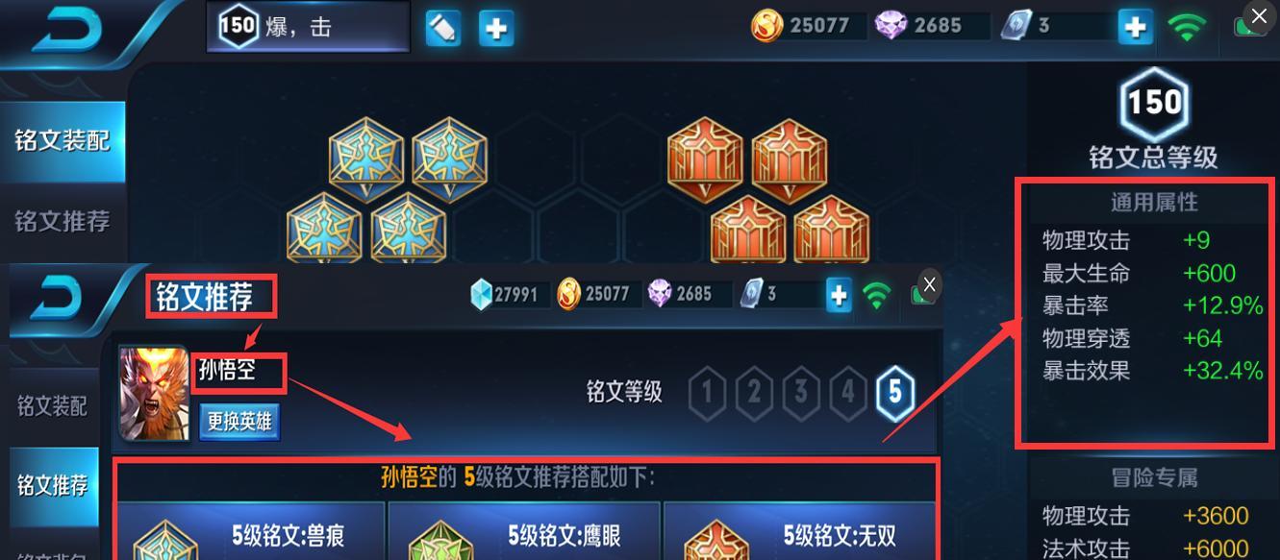Image resolution: width=1280 pixels, height=560 pixels.
Task: Tap the back arrow at top left
Action: tap(69, 31)
